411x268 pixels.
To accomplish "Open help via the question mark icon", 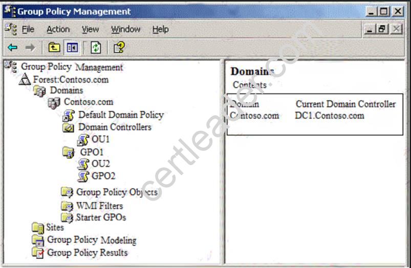I will click(x=119, y=47).
